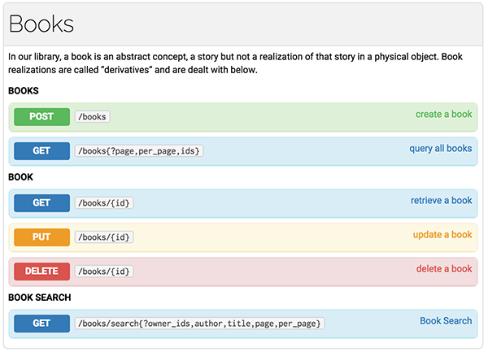This screenshot has width=488, height=352.
Task: Click the /books/{id} path in the GET row
Action: [x=103, y=202]
